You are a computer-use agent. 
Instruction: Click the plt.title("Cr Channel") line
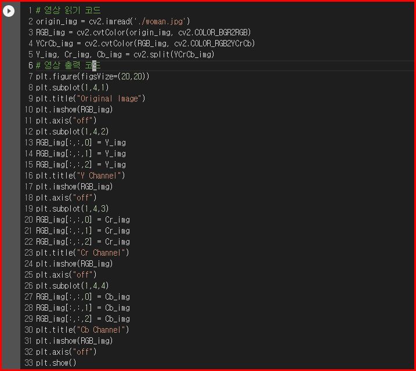[x=82, y=253]
